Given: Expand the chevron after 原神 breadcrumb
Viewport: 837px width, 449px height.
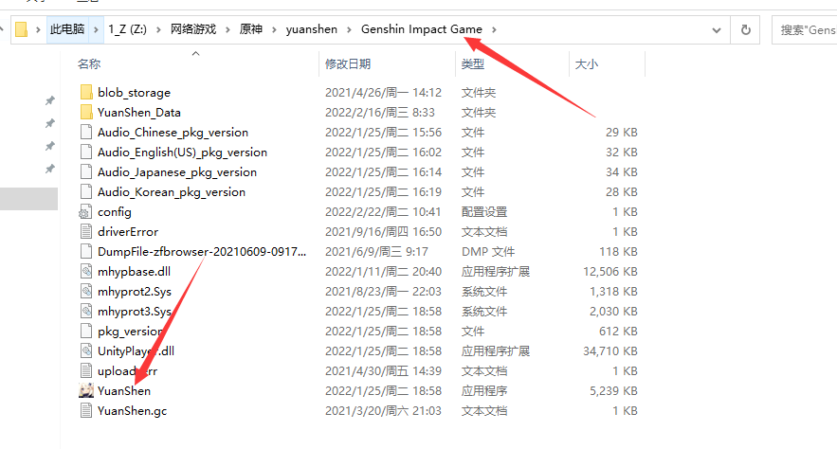Looking at the screenshot, I should [x=274, y=29].
